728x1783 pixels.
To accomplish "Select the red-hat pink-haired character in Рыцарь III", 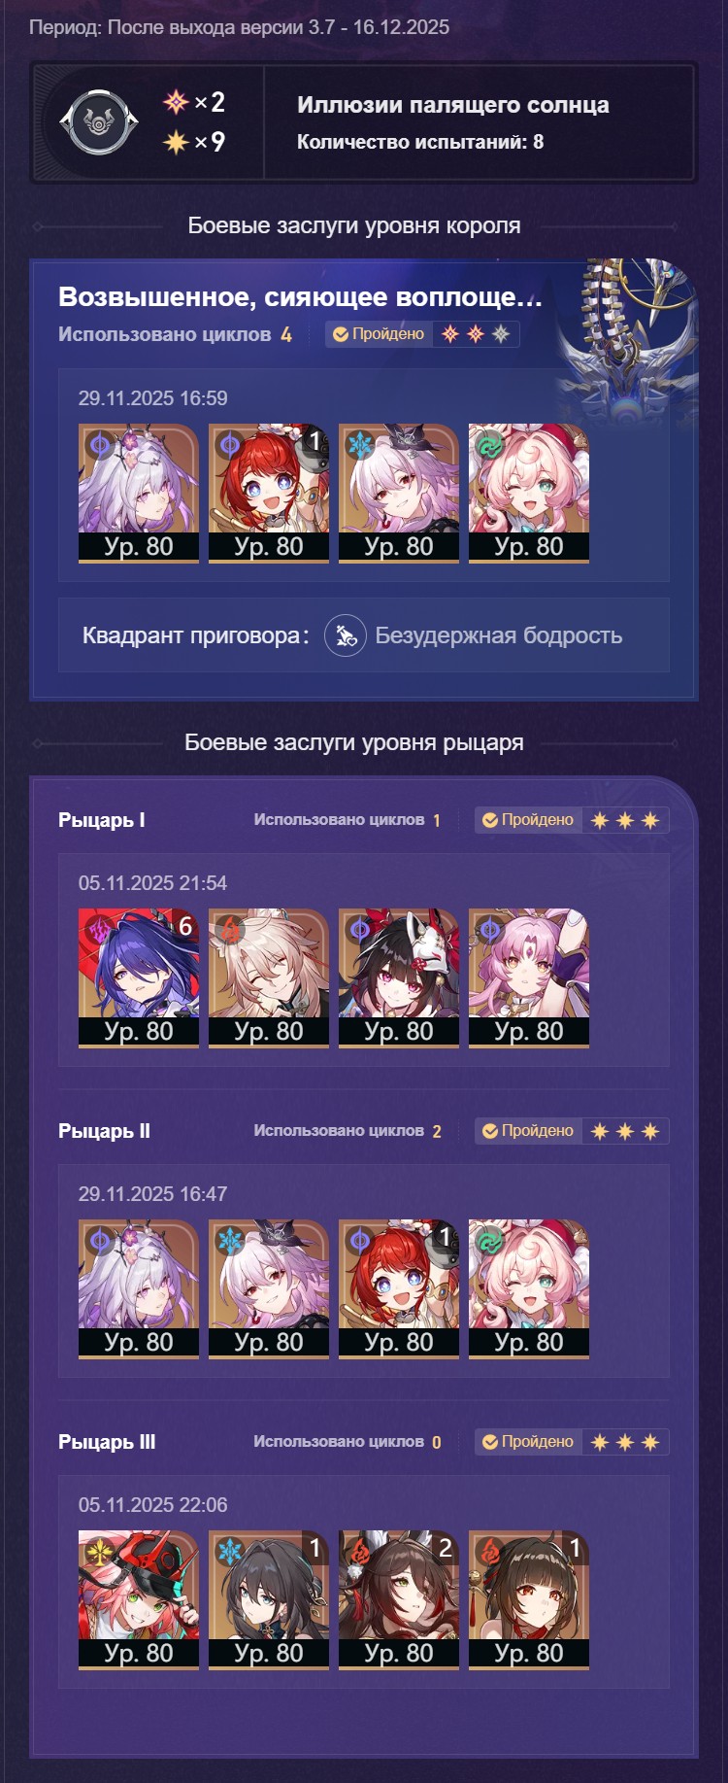I will (139, 1599).
